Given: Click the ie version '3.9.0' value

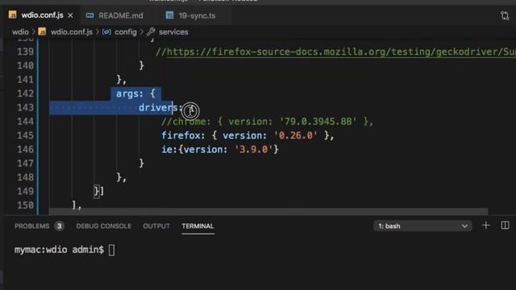Looking at the screenshot, I should click(x=253, y=150).
